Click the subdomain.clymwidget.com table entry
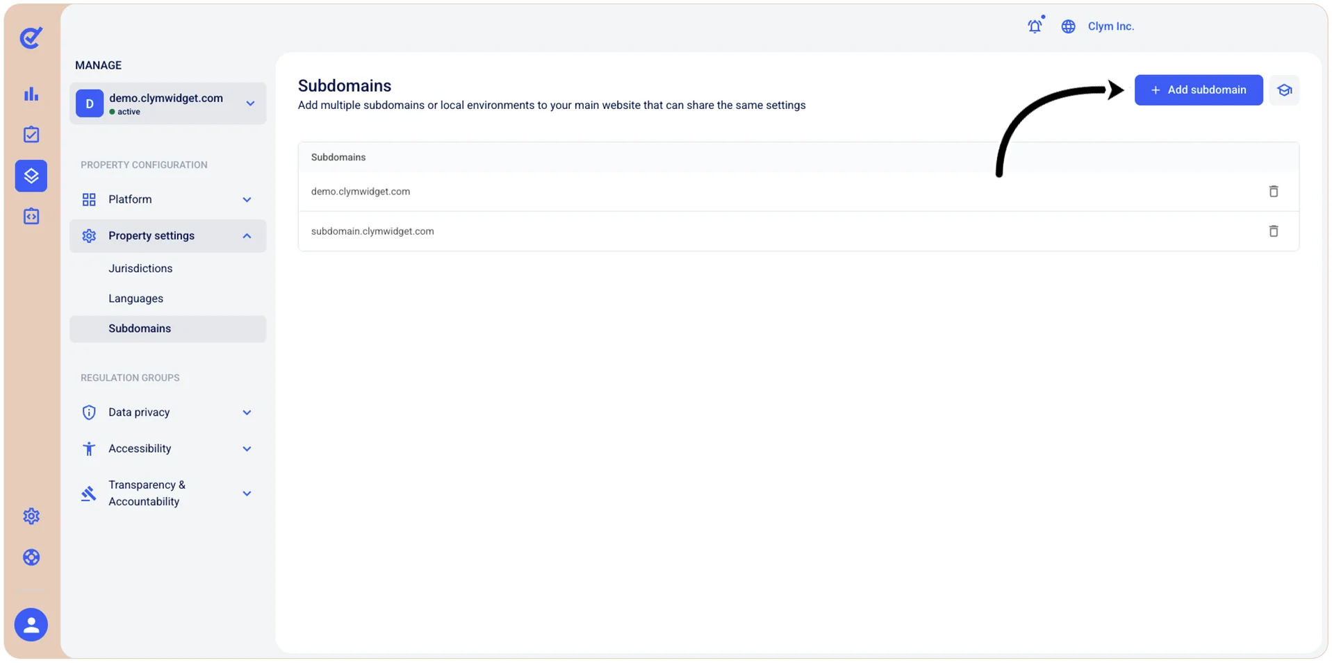The image size is (1332, 663). point(372,231)
